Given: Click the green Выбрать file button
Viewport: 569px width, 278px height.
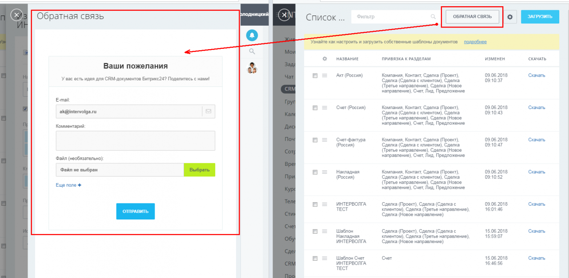Looking at the screenshot, I should [199, 170].
